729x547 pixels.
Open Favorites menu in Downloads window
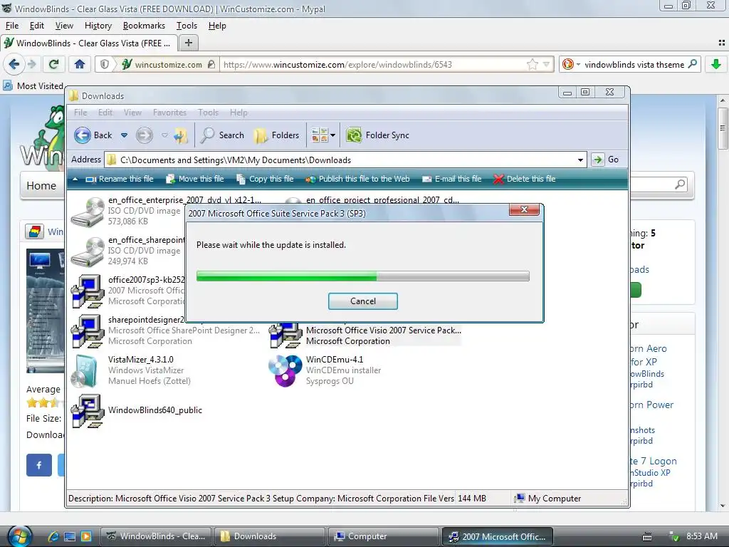pyautogui.click(x=169, y=113)
